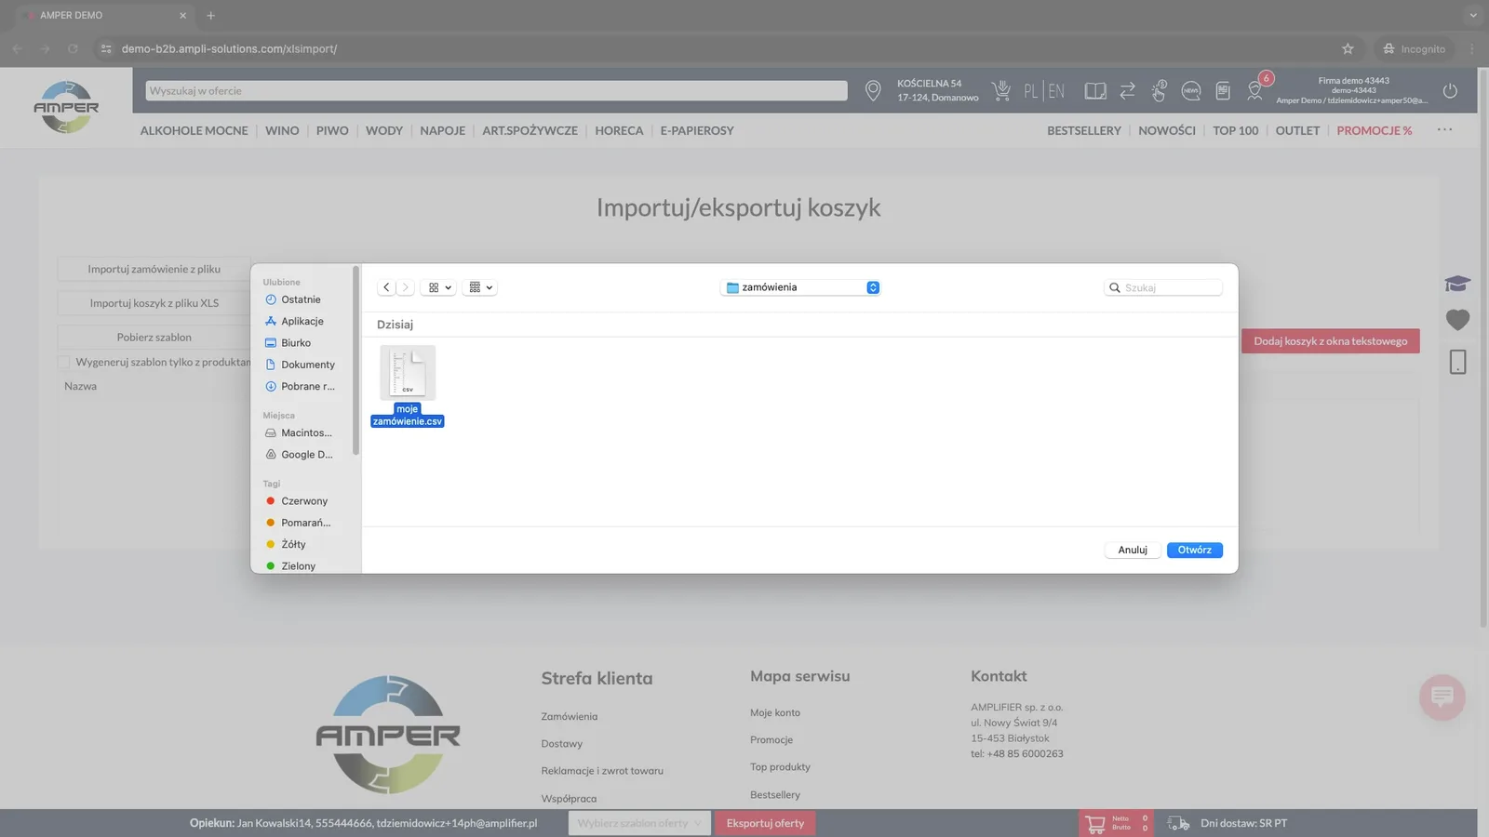This screenshot has width=1489, height=837.
Task: Select the BESTSELLERY menu item
Action: (1083, 130)
